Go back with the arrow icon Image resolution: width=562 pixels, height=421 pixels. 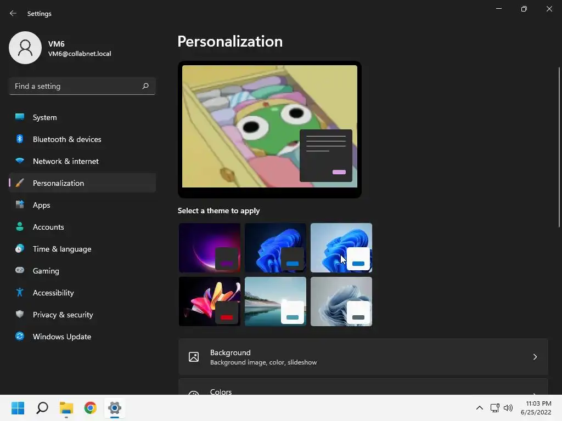click(x=13, y=13)
